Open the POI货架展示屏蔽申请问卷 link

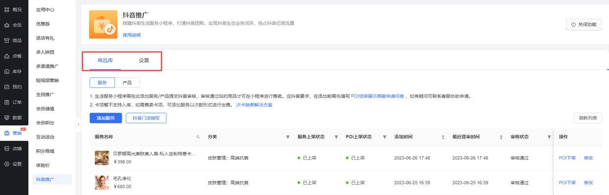tap(378, 97)
